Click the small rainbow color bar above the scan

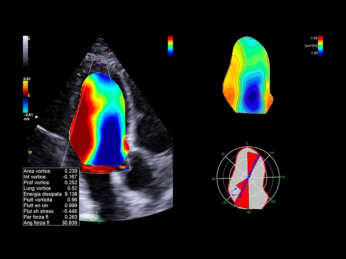point(170,46)
